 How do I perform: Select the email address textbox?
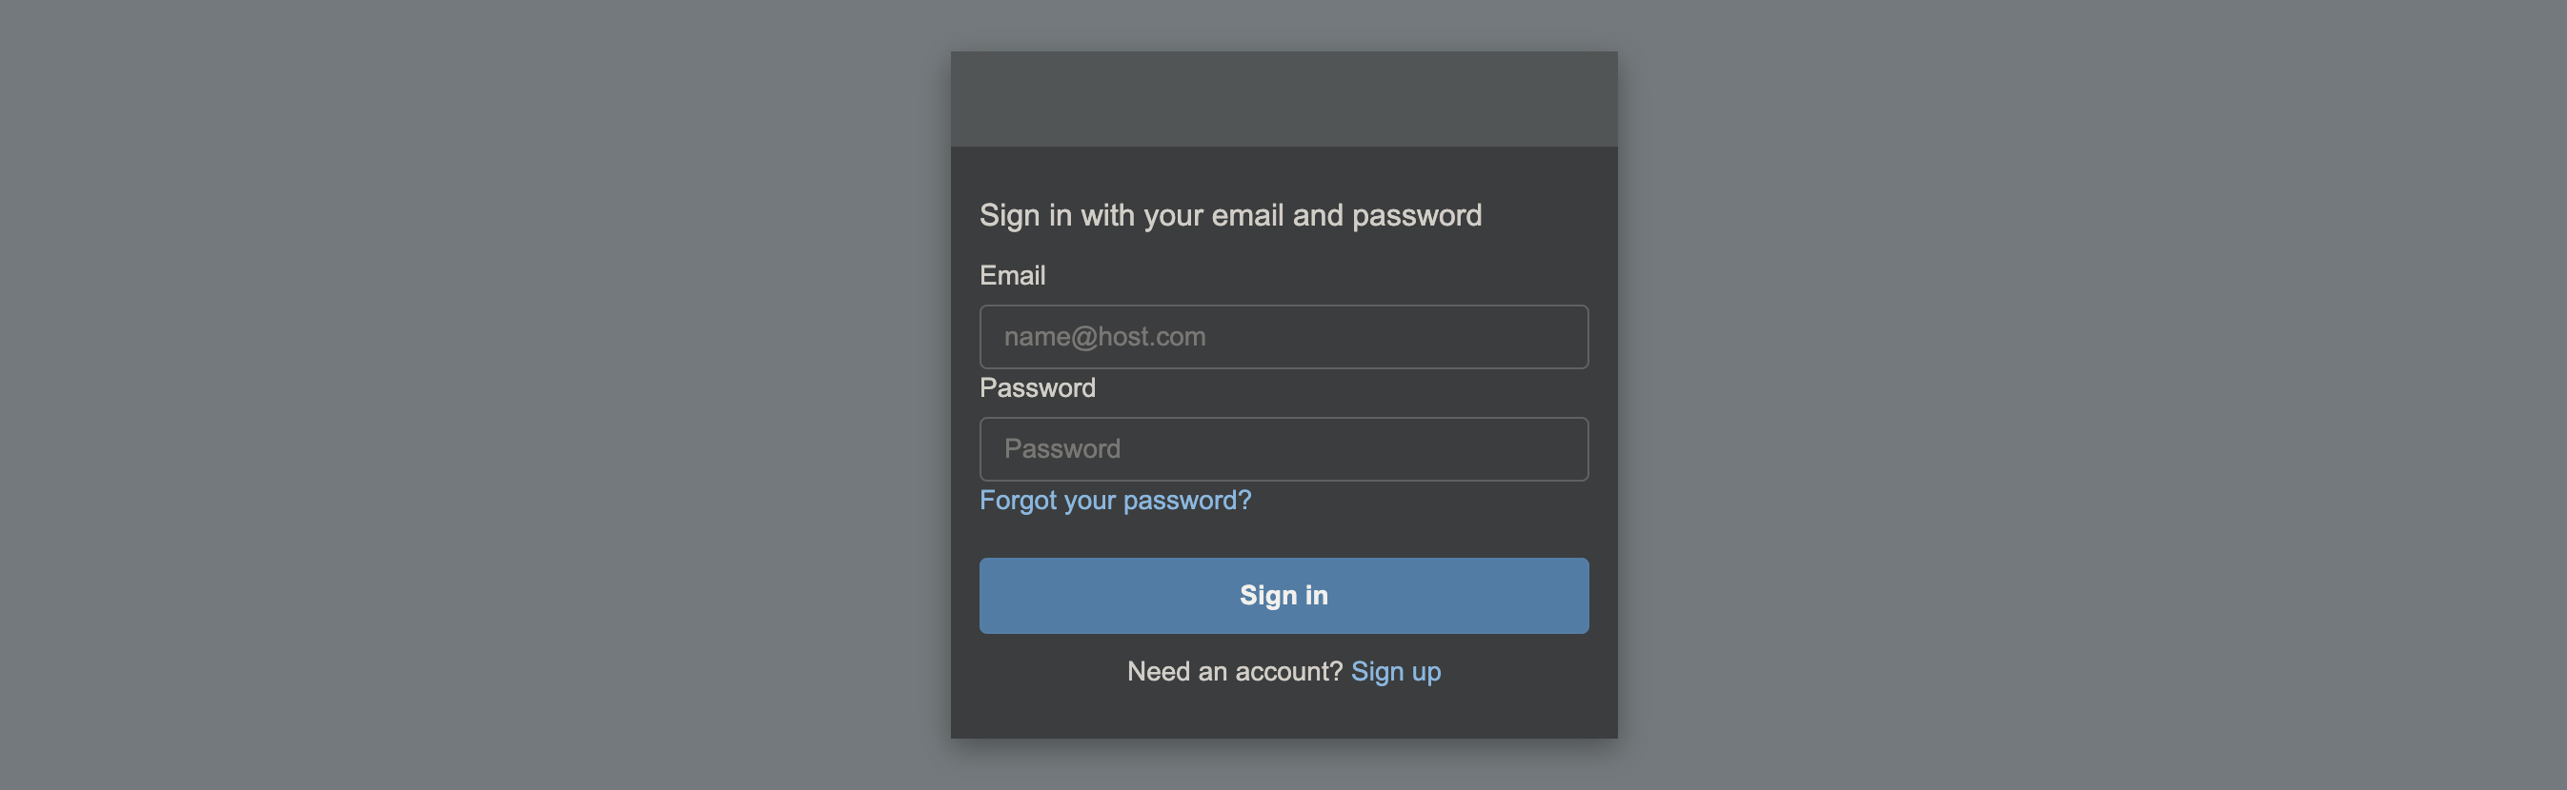tap(1283, 336)
